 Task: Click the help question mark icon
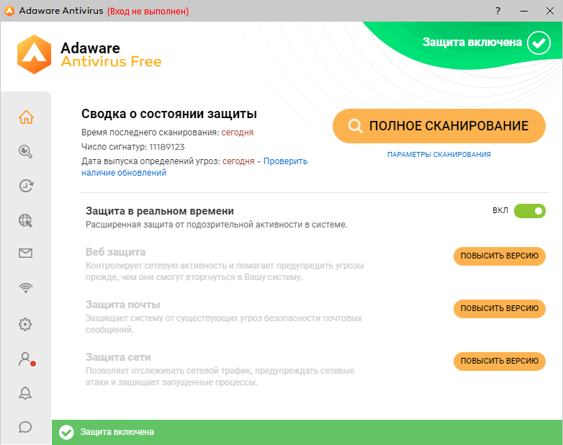click(497, 11)
